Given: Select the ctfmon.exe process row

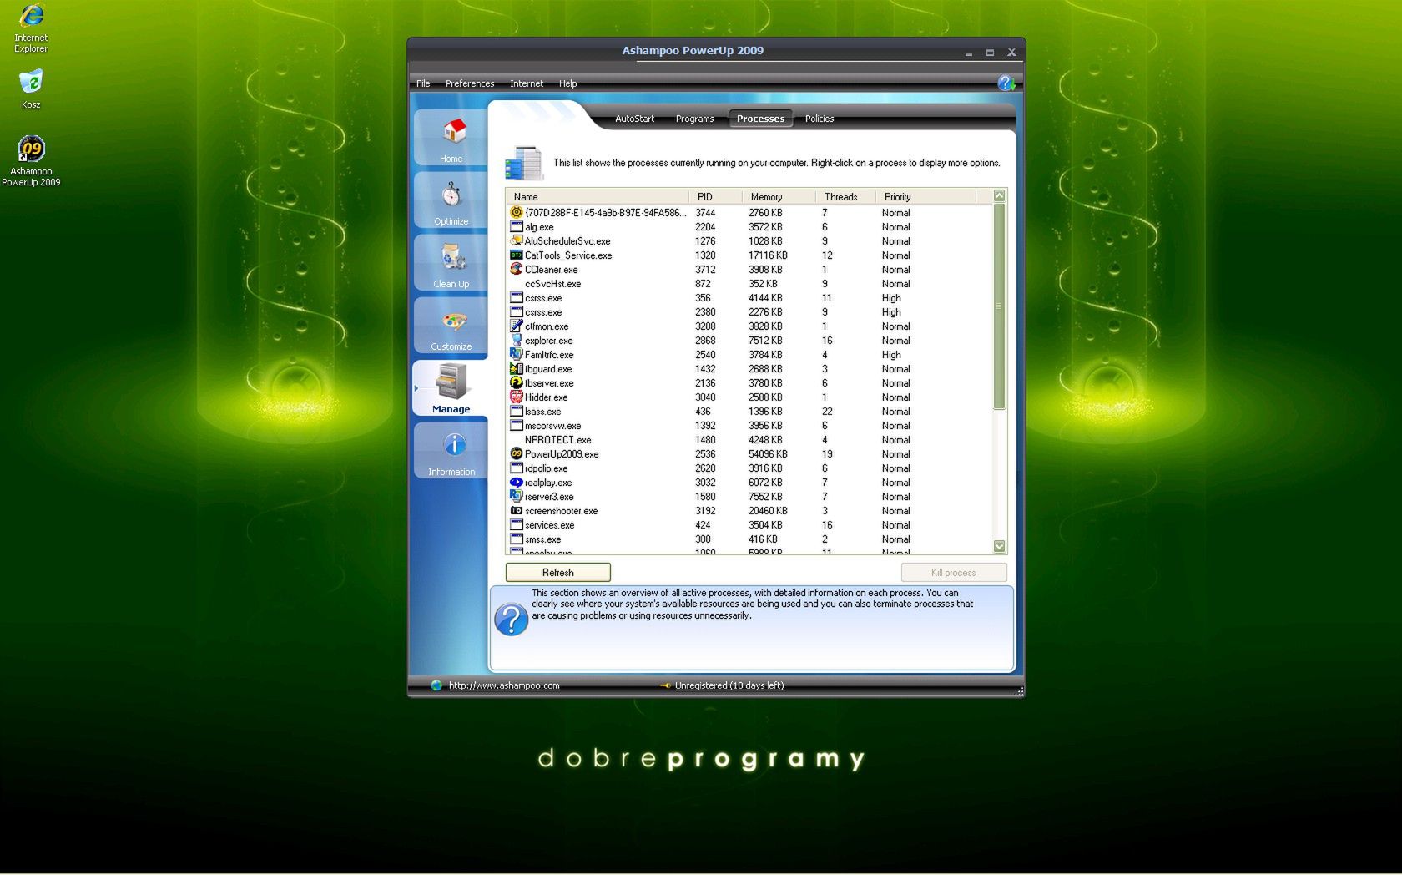Looking at the screenshot, I should [749, 326].
